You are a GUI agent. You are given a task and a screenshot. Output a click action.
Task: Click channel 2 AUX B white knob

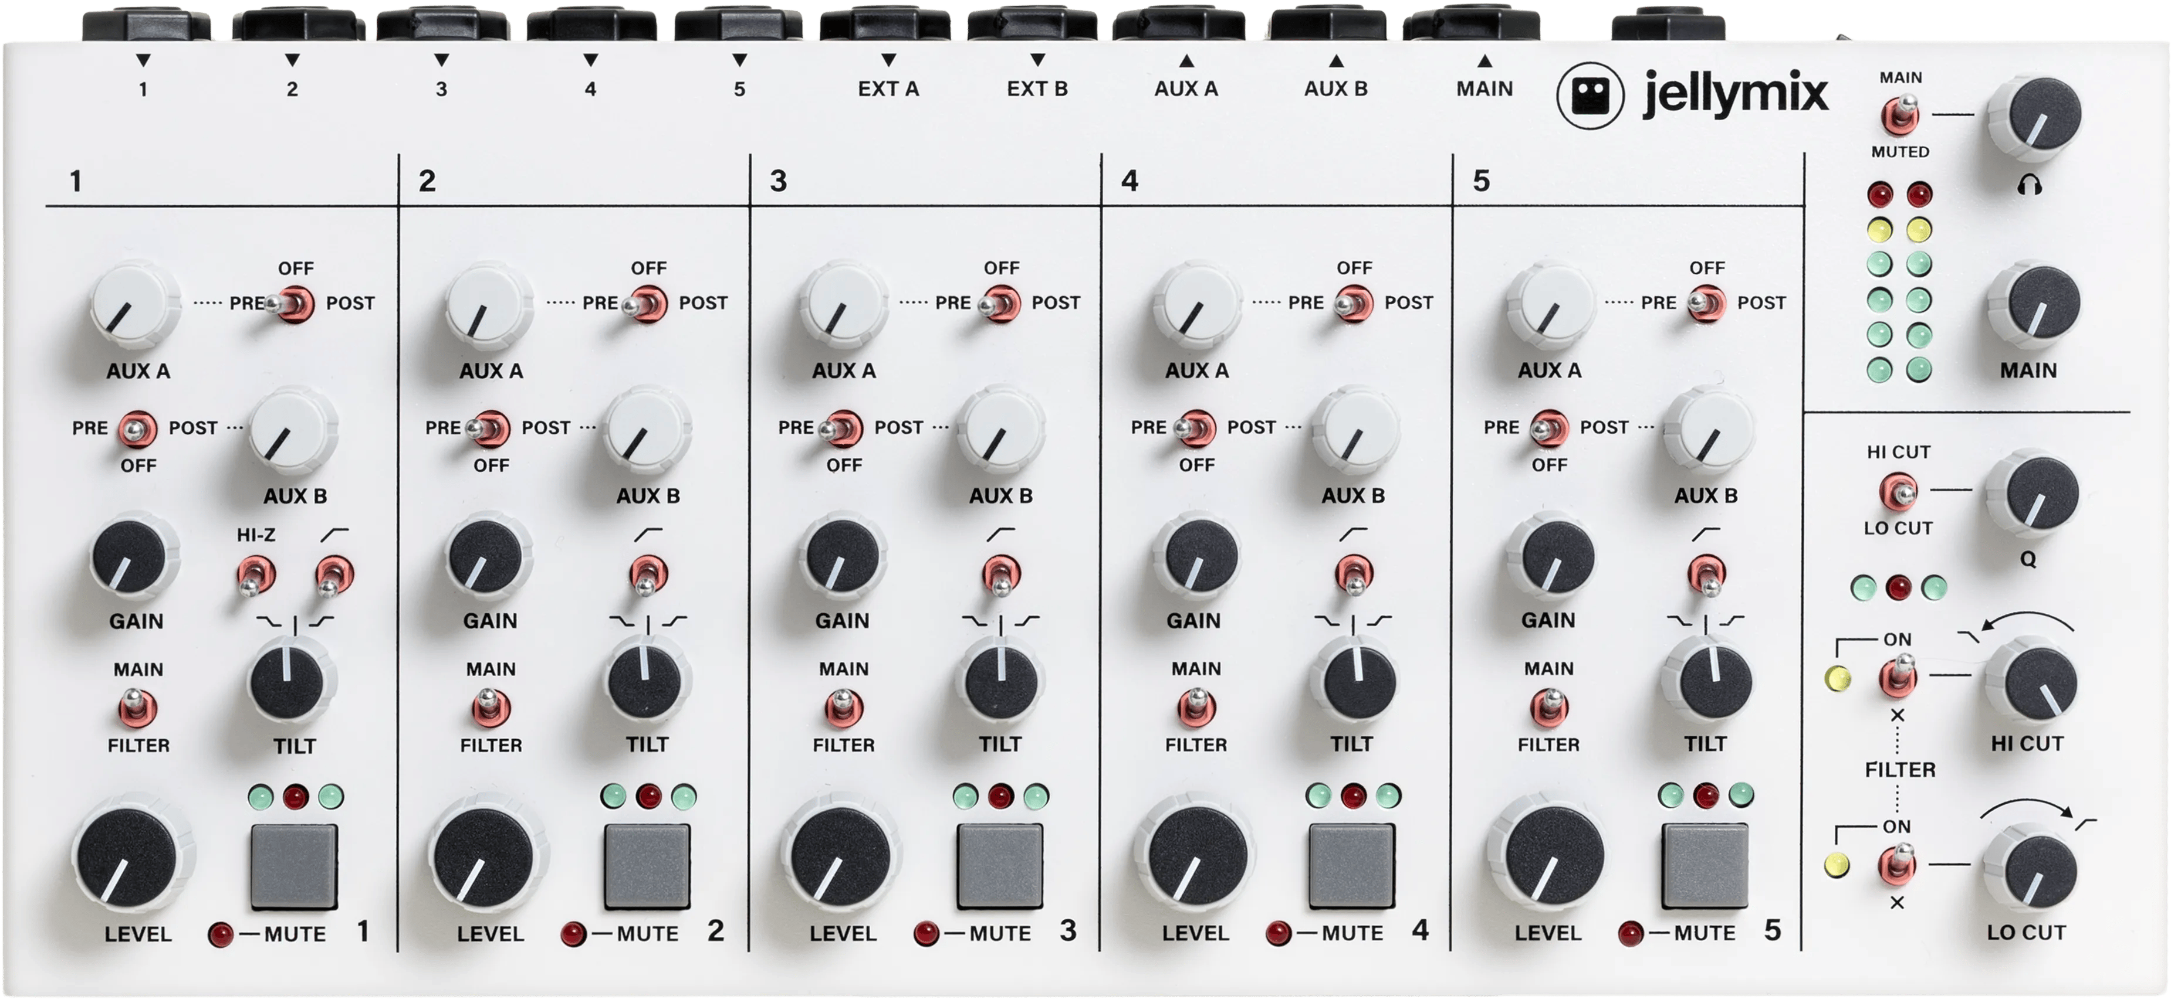click(647, 430)
